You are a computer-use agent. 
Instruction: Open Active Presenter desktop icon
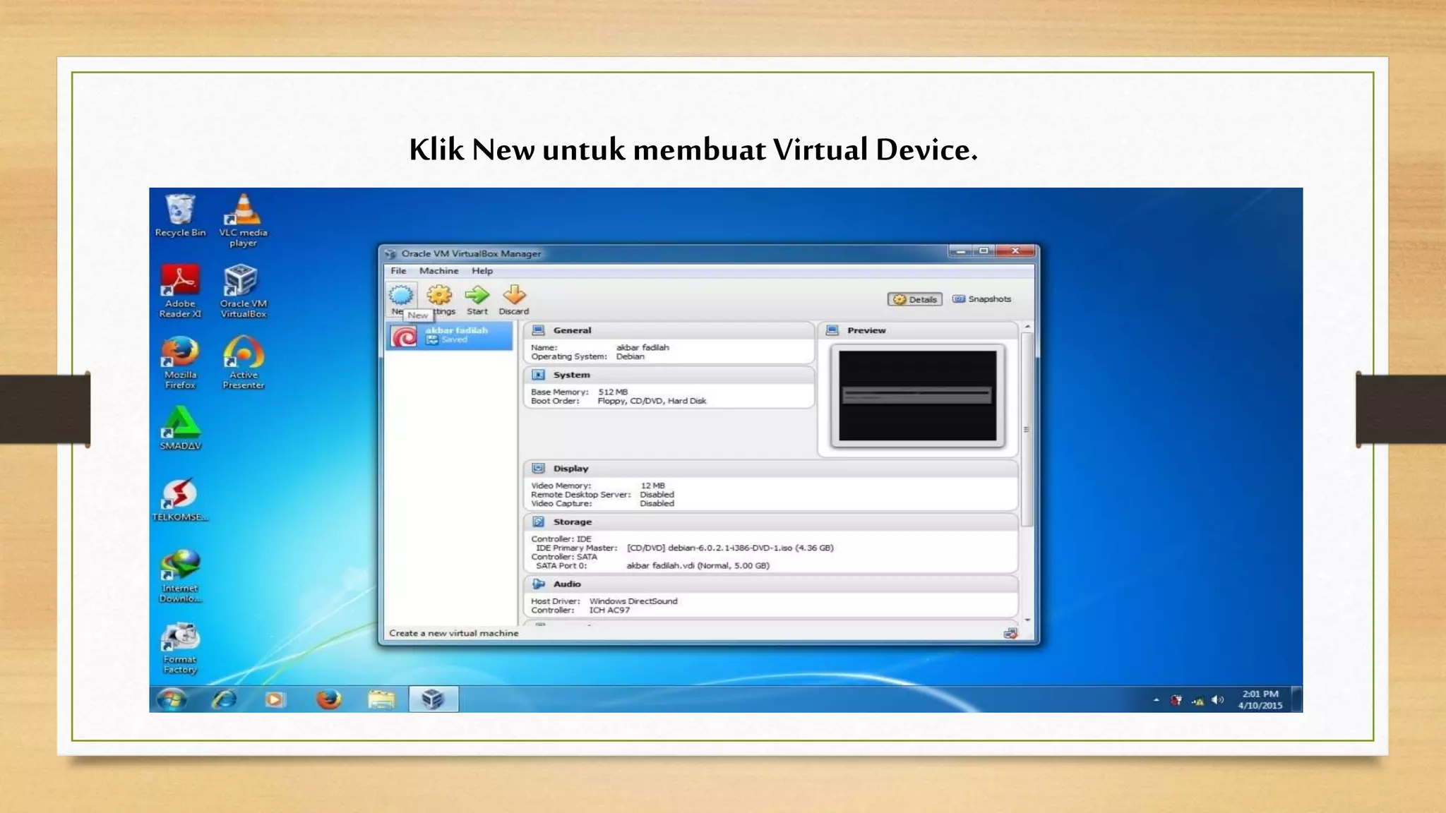(243, 363)
